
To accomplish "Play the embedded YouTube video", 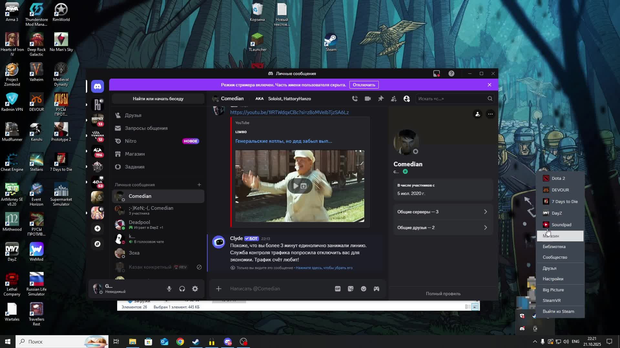I will (295, 186).
